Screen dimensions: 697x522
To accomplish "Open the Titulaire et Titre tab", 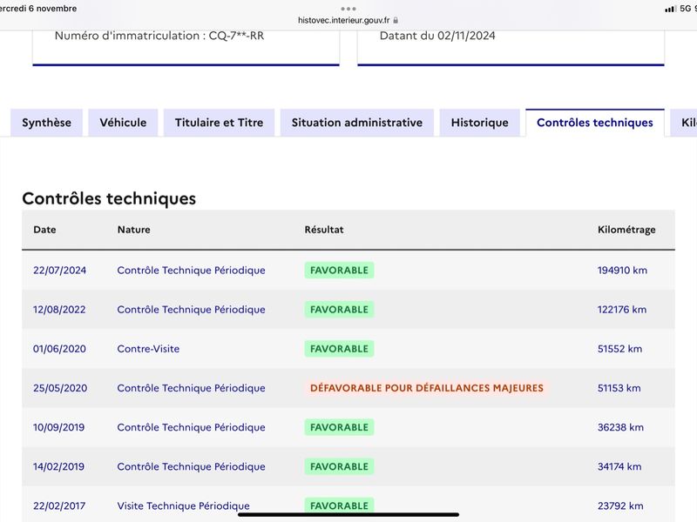I will pos(220,123).
